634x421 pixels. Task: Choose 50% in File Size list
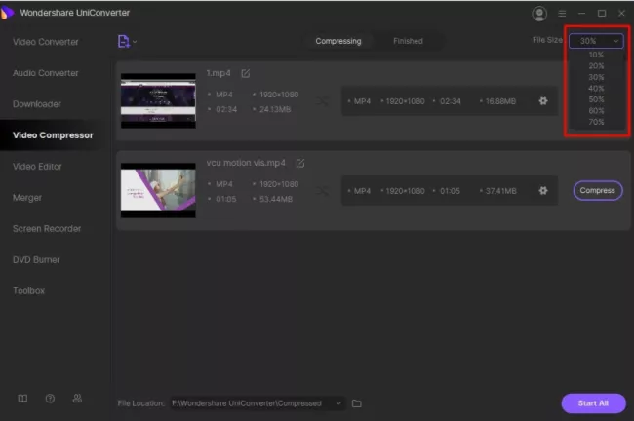596,99
